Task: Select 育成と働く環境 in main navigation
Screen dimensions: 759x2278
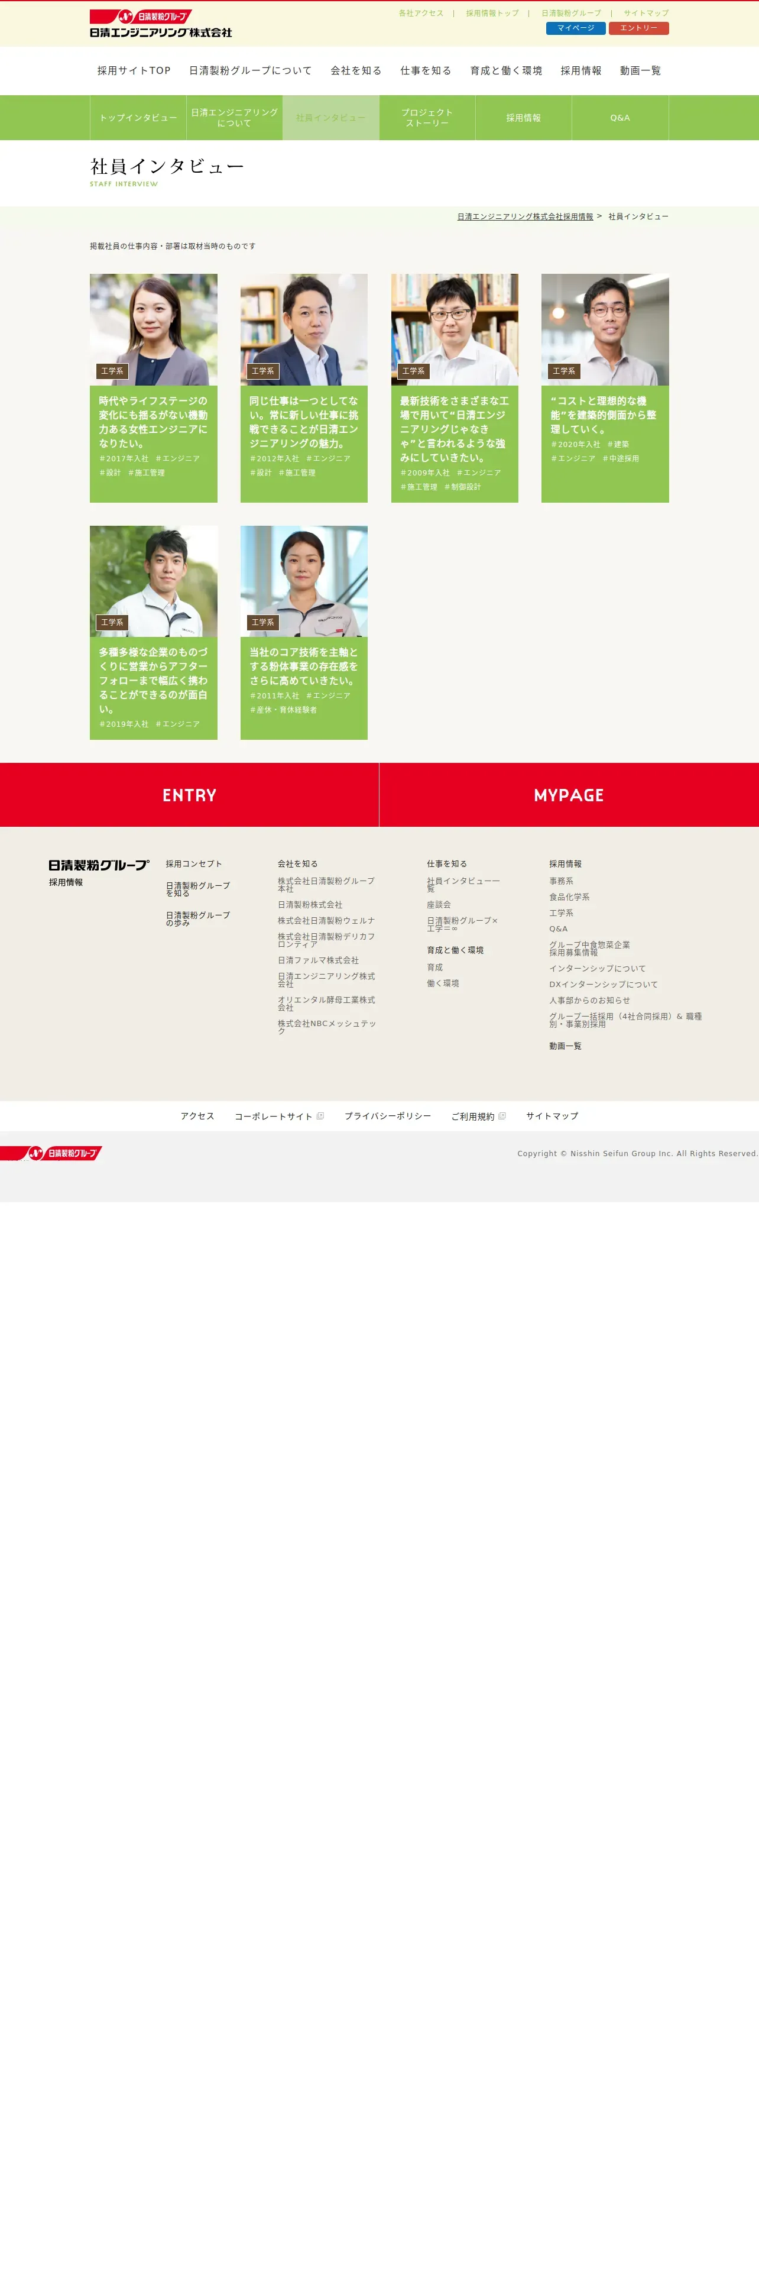Action: point(506,71)
